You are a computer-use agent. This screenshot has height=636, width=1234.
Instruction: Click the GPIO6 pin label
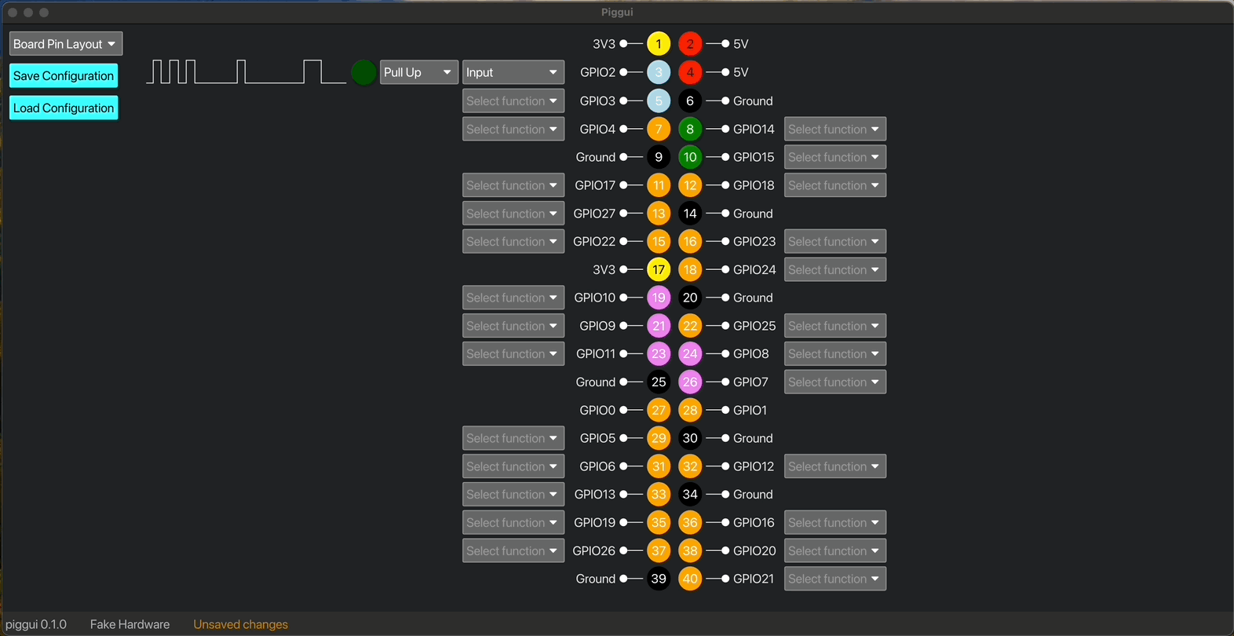597,466
